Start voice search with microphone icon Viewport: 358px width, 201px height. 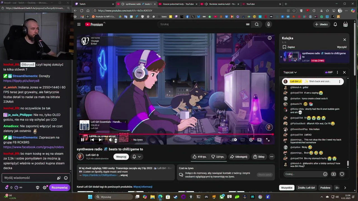[x=268, y=24]
